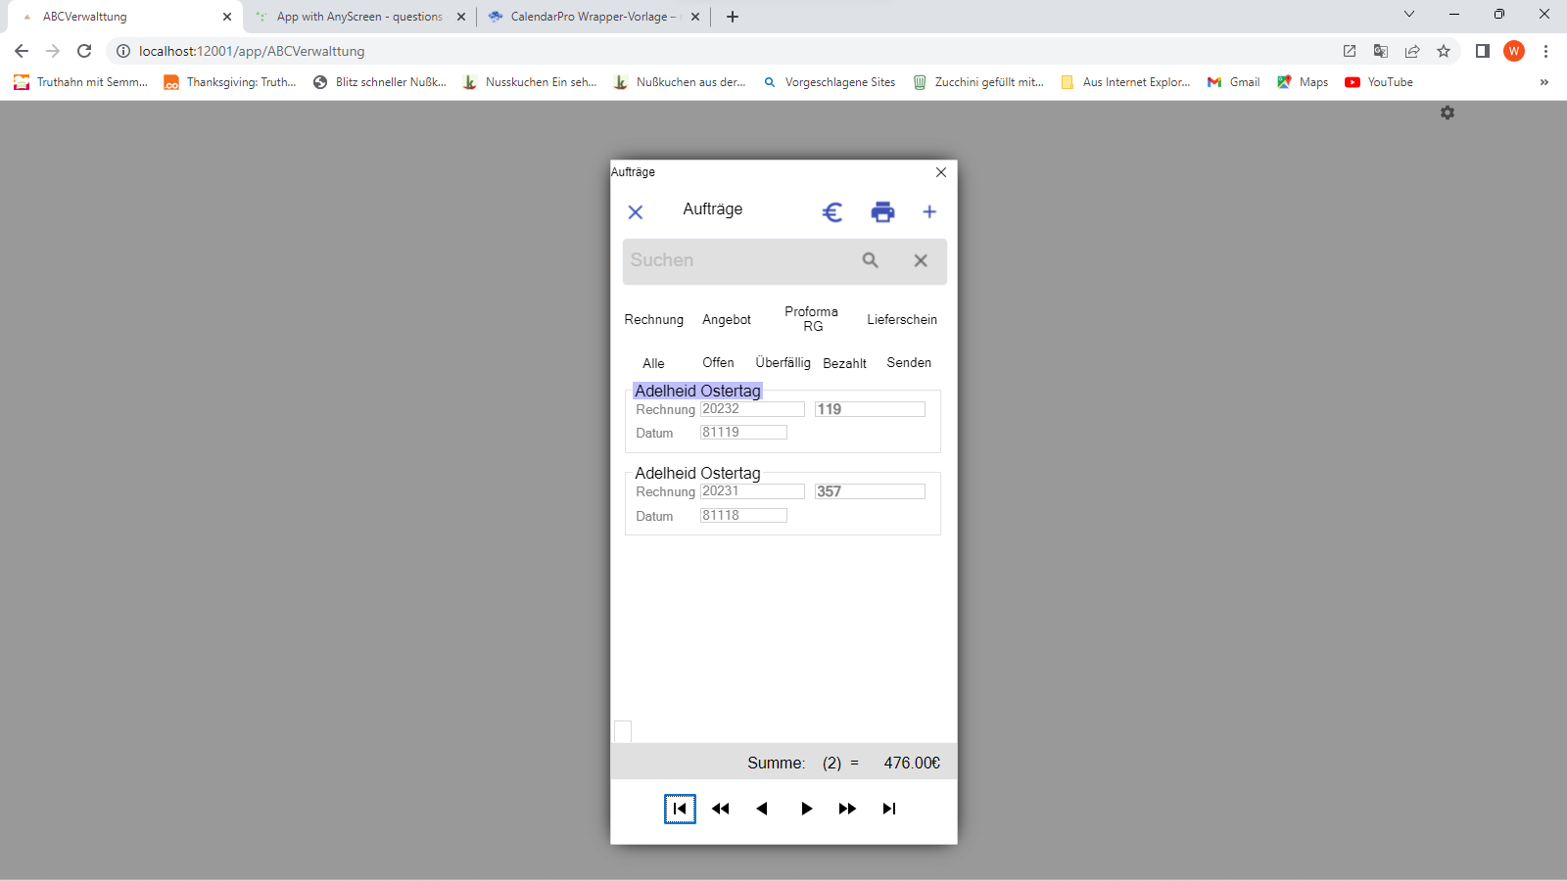The image size is (1567, 881).
Task: Go to next record
Action: [806, 809]
